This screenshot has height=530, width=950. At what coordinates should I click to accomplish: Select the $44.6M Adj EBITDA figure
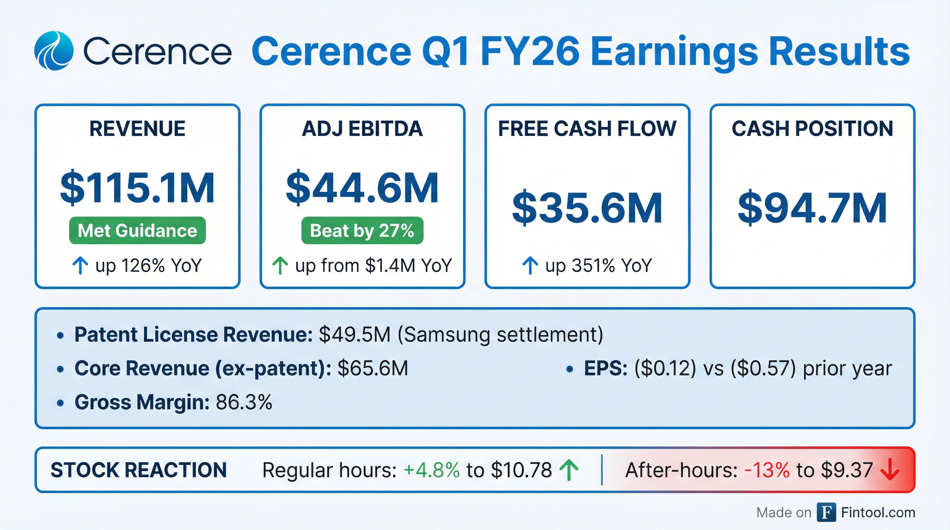(x=362, y=188)
